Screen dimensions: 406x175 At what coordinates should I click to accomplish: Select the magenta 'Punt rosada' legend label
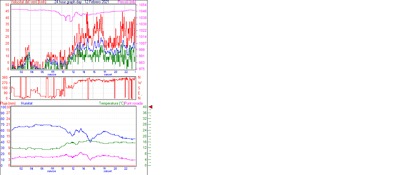point(134,103)
